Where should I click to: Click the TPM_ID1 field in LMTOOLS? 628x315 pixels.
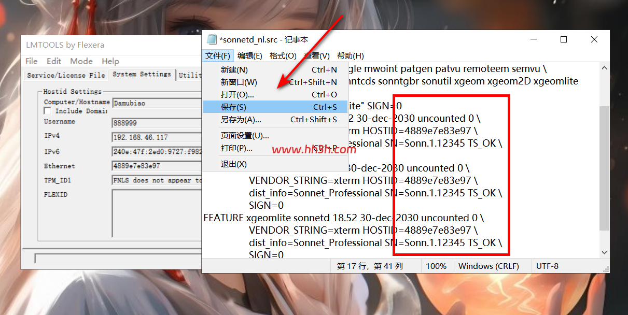(x=157, y=180)
